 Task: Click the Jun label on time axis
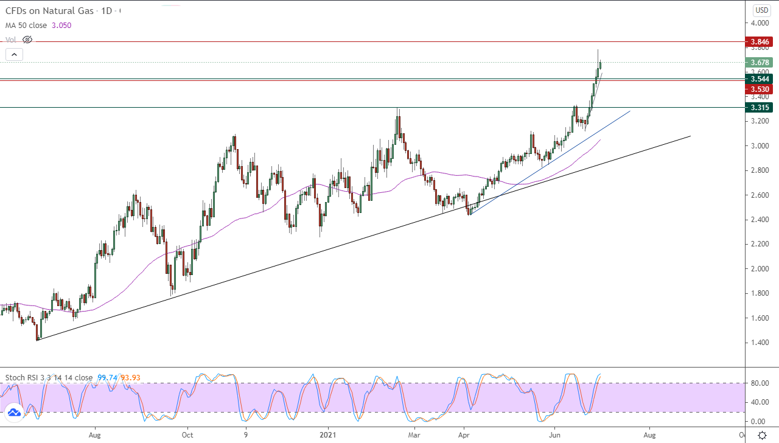(x=554, y=435)
